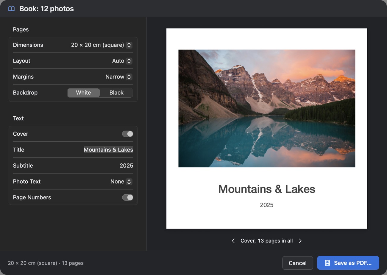This screenshot has width=387, height=275.
Task: Open the Layout dropdown set to Auto
Action: (x=122, y=61)
